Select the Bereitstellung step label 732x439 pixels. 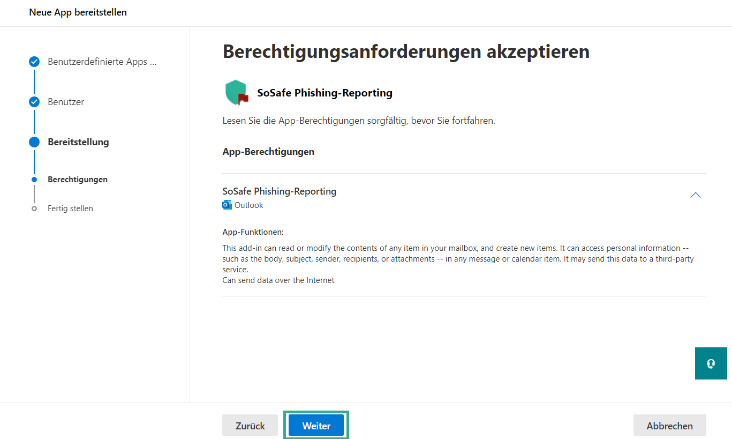(78, 142)
